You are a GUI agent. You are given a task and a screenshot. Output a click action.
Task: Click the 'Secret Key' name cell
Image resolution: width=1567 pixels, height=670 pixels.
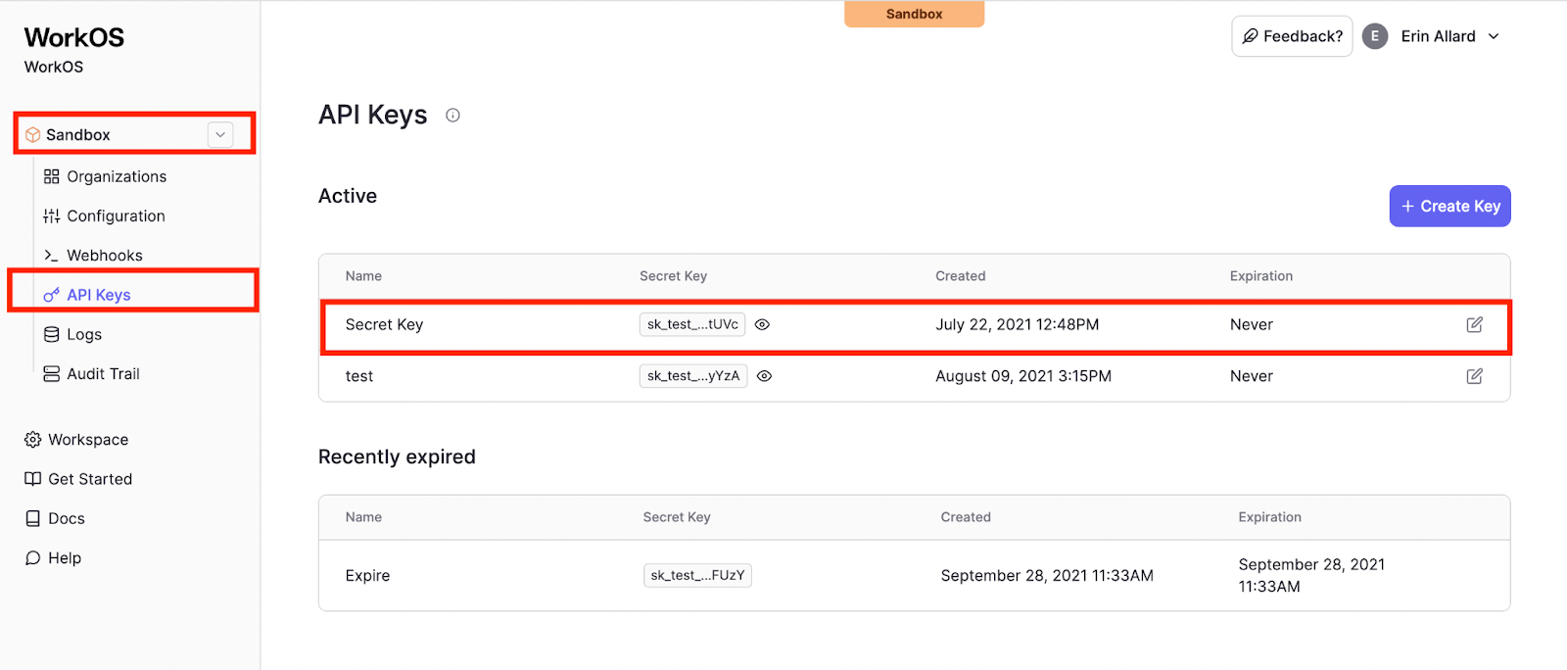[384, 325]
